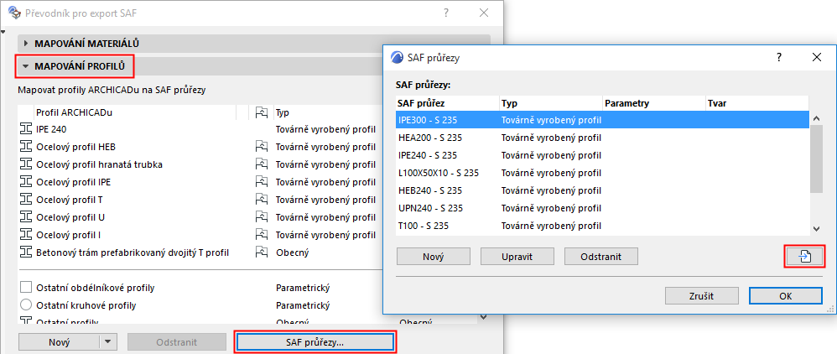Click the mapping icon in Ocelový profil U row

coord(261,216)
